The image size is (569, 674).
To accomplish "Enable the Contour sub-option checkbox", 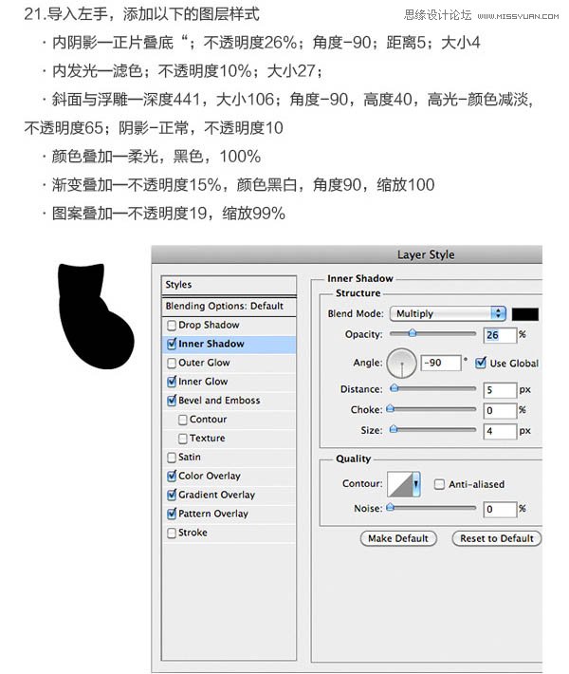I will (x=182, y=420).
